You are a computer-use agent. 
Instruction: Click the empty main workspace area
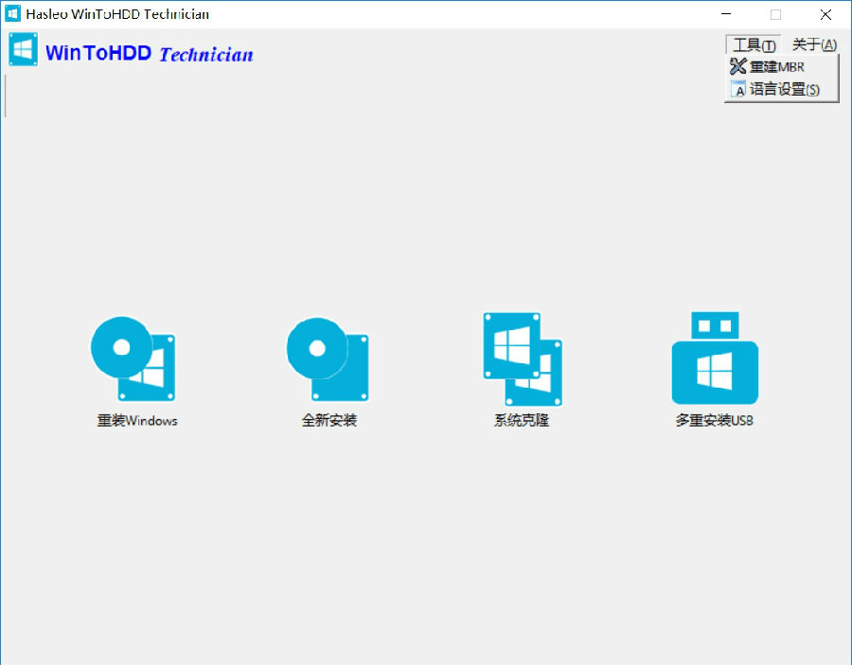click(x=426, y=549)
